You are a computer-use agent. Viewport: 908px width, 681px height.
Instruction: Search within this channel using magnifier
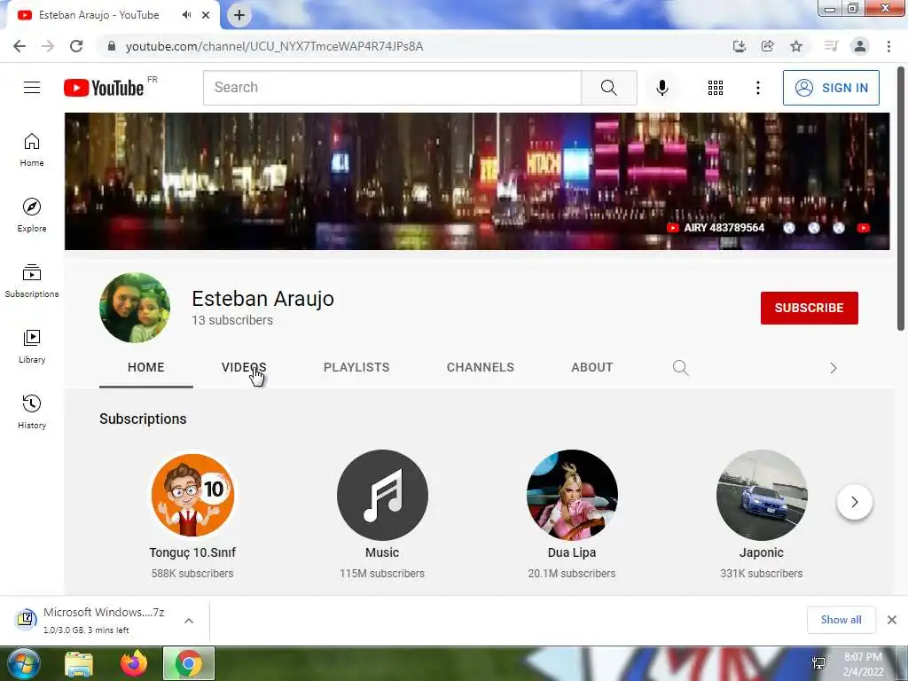pyautogui.click(x=680, y=368)
